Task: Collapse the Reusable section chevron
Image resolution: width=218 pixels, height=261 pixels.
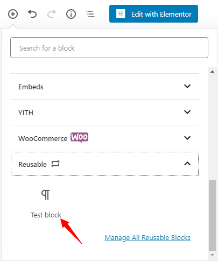Action: tap(187, 164)
